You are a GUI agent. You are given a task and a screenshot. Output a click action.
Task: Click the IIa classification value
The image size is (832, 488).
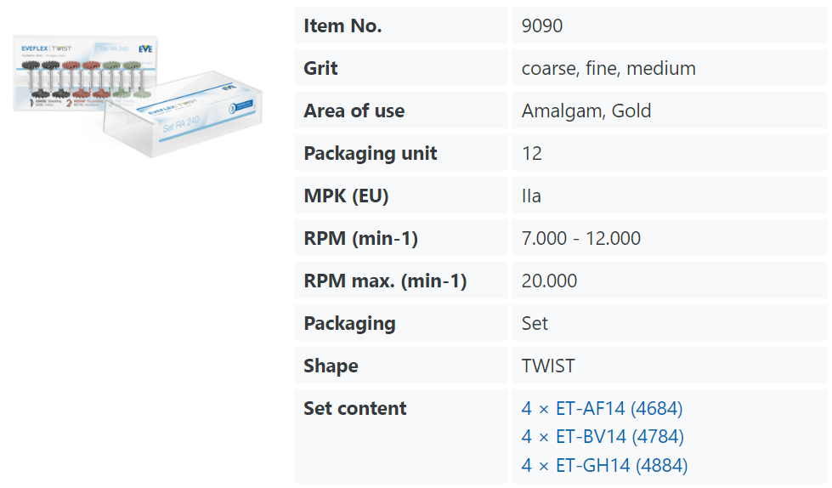[531, 196]
